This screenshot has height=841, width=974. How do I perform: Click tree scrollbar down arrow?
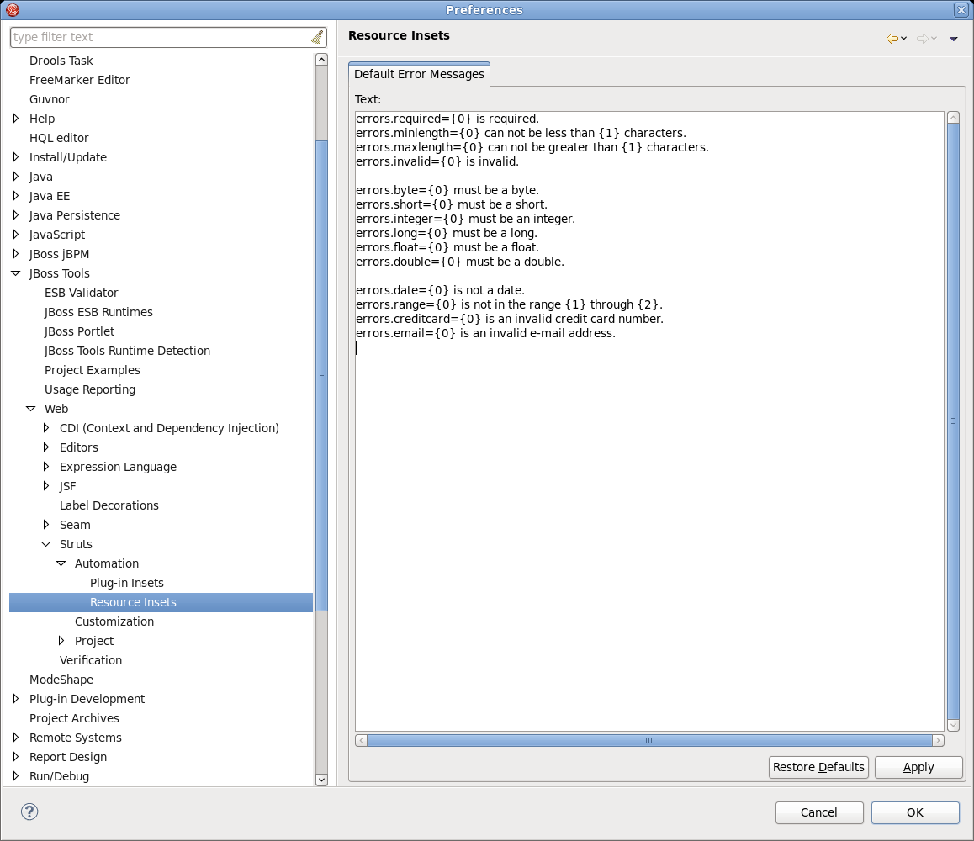point(322,780)
